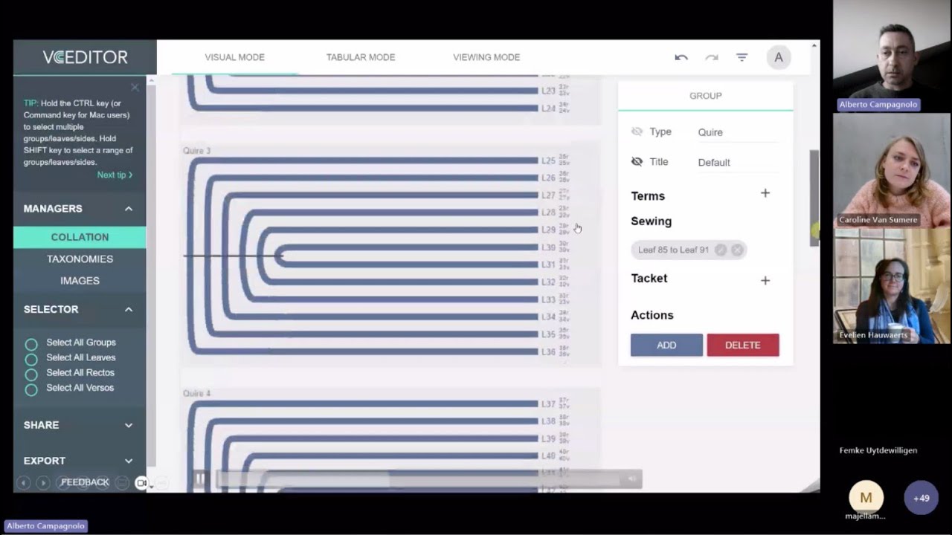Open the Images manager
952x535 pixels.
80,280
